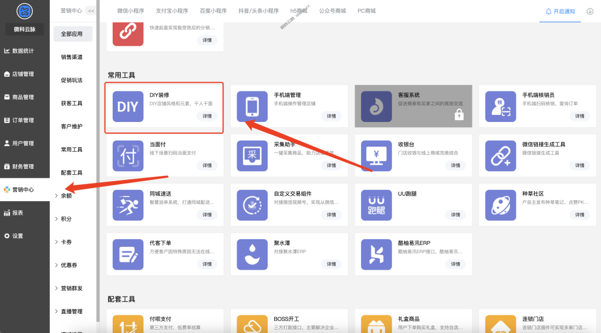Switch to 公众号商城 tab

tap(333, 11)
